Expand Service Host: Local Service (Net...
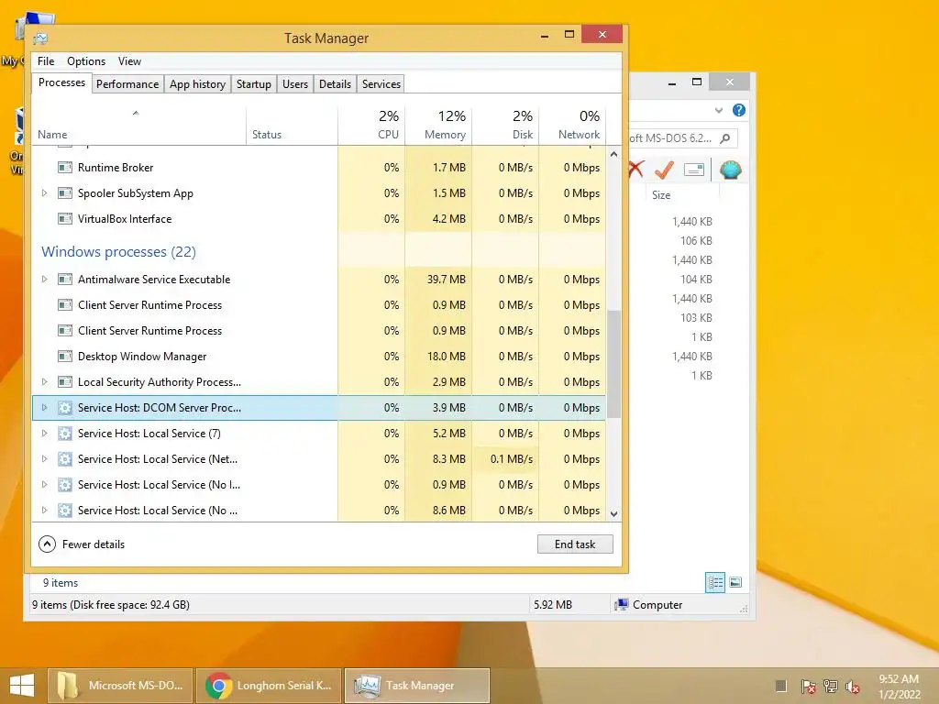Screen dimensions: 939x704 click(x=44, y=460)
